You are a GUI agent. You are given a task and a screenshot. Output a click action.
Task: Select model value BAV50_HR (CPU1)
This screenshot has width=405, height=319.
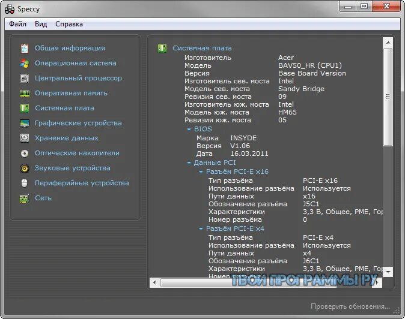[310, 65]
